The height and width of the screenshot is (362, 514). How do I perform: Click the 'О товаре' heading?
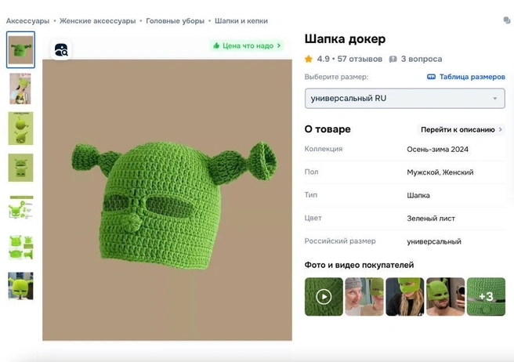pyautogui.click(x=328, y=129)
